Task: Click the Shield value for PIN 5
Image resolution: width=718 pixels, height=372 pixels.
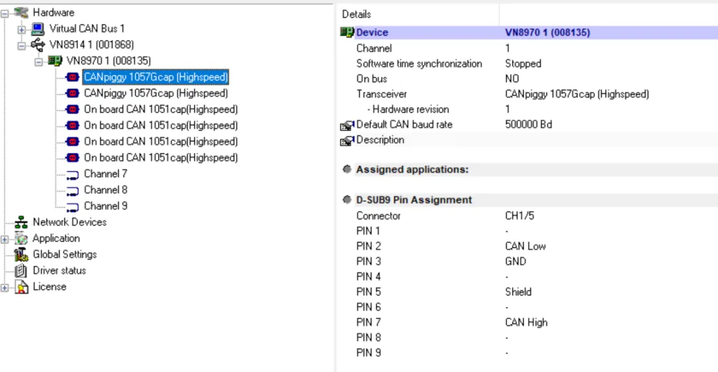Action: click(x=518, y=292)
